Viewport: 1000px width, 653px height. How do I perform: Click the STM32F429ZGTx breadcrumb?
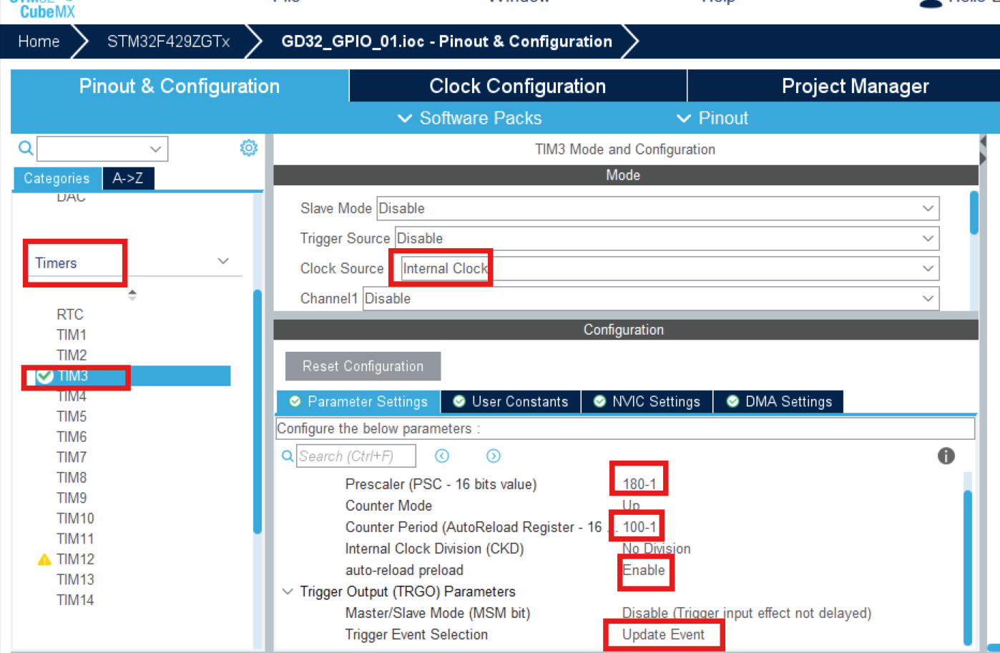169,41
